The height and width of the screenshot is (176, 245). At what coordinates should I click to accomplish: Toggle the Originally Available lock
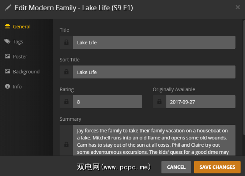pyautogui.click(x=159, y=102)
